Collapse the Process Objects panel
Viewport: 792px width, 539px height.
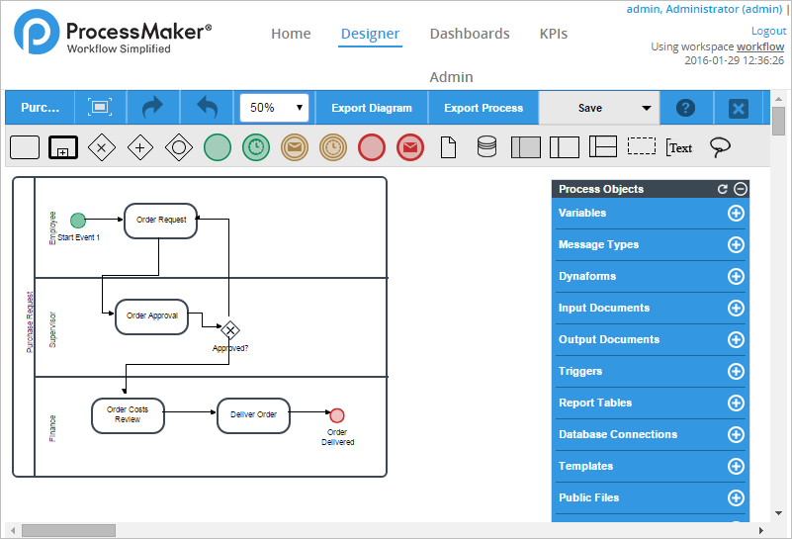(741, 189)
